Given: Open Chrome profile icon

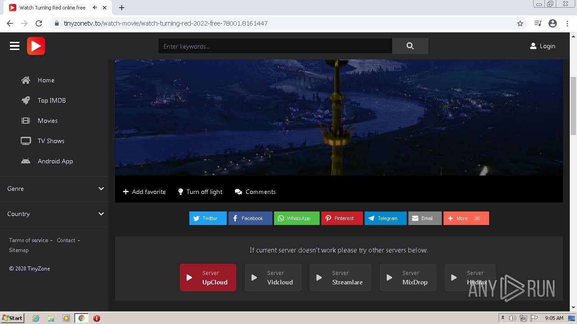Looking at the screenshot, I should pyautogui.click(x=553, y=23).
